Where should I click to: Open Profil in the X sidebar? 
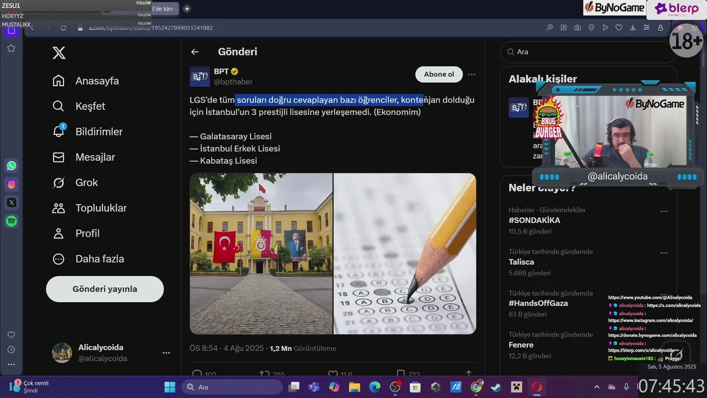pyautogui.click(x=76, y=233)
